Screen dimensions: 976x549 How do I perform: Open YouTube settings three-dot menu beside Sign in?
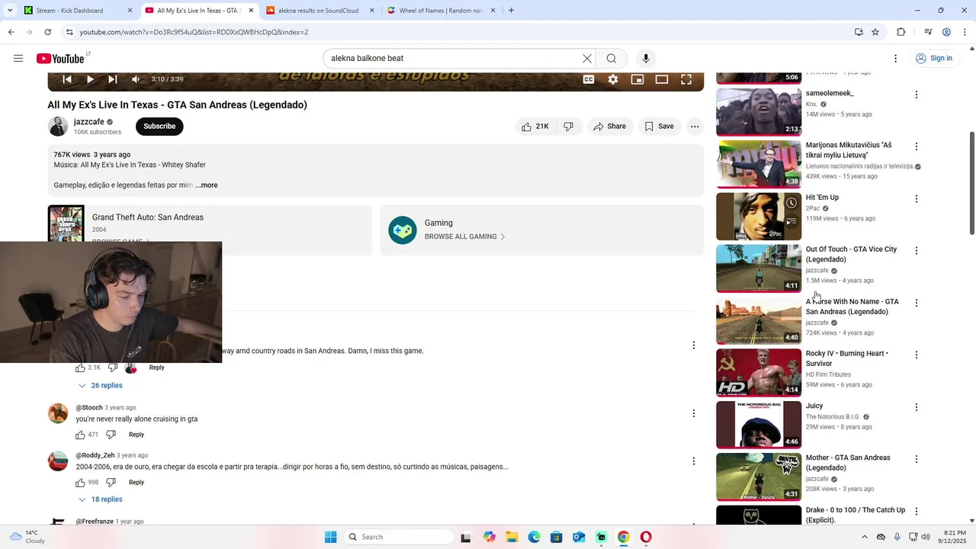896,59
